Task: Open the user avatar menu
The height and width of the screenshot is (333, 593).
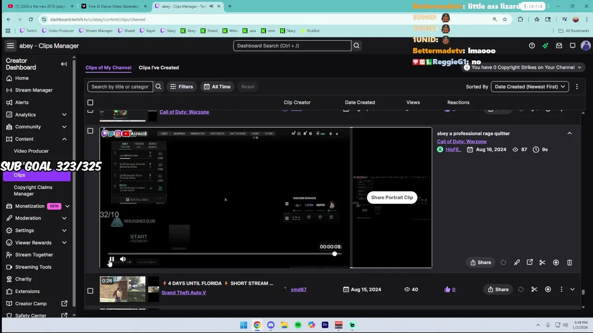Action: pos(586,46)
